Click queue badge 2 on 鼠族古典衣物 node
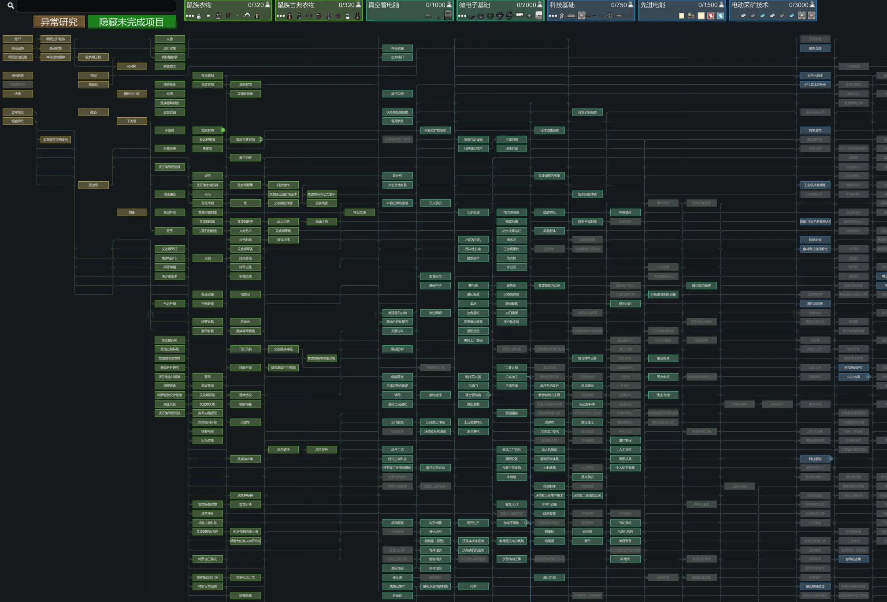Screen dimensions: 887x602 point(260,139)
